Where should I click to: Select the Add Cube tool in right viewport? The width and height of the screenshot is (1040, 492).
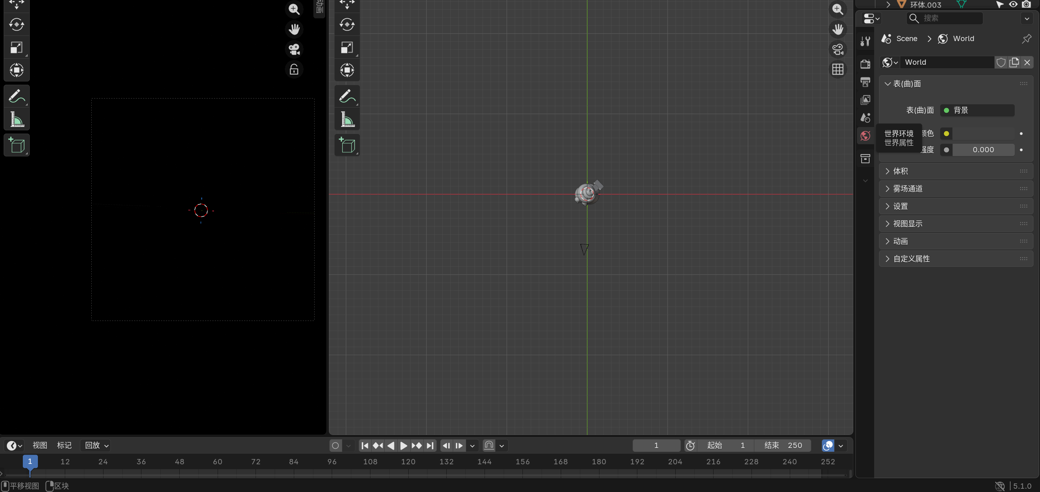347,145
